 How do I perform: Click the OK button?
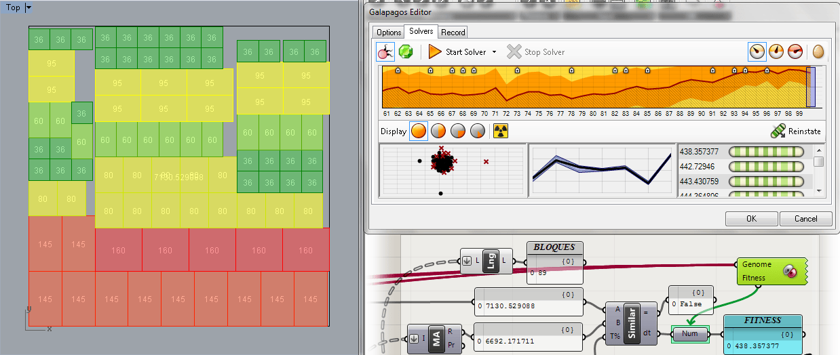[x=751, y=218]
